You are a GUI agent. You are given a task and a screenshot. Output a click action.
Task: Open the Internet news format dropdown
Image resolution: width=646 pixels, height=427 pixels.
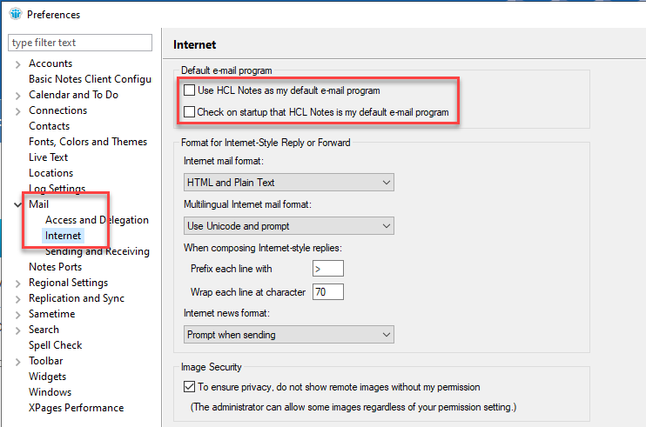[289, 335]
